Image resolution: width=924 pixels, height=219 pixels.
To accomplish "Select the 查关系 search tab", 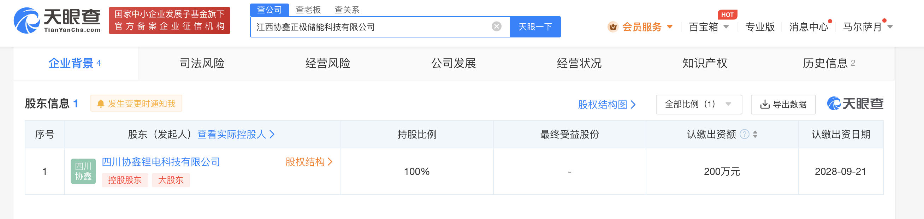I will coord(347,10).
